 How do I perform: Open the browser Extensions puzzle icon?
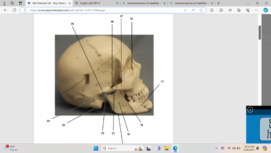pos(212,10)
